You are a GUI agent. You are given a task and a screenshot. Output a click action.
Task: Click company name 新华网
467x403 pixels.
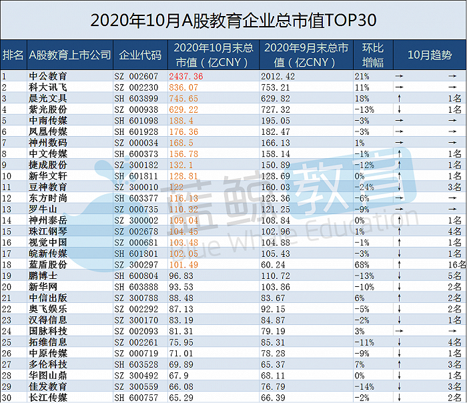pos(43,287)
